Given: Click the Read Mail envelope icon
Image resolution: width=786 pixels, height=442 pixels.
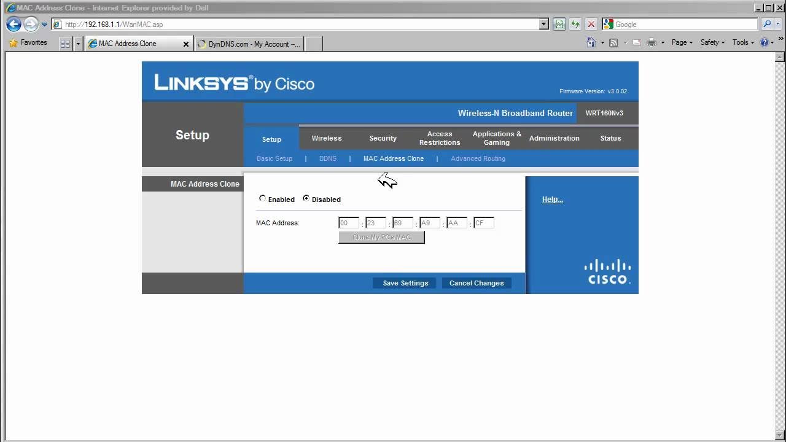Looking at the screenshot, I should (636, 43).
